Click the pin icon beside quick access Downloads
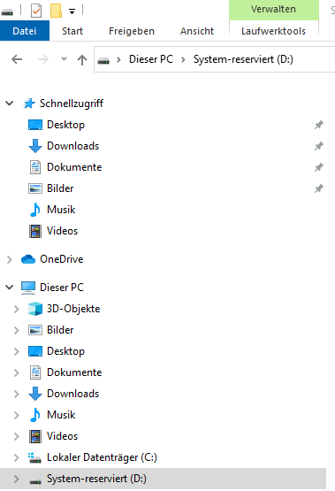The image size is (335, 491). [x=319, y=146]
